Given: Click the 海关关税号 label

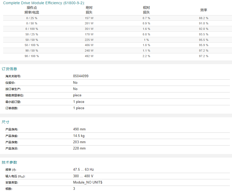Looking at the screenshot, I should point(13,76).
